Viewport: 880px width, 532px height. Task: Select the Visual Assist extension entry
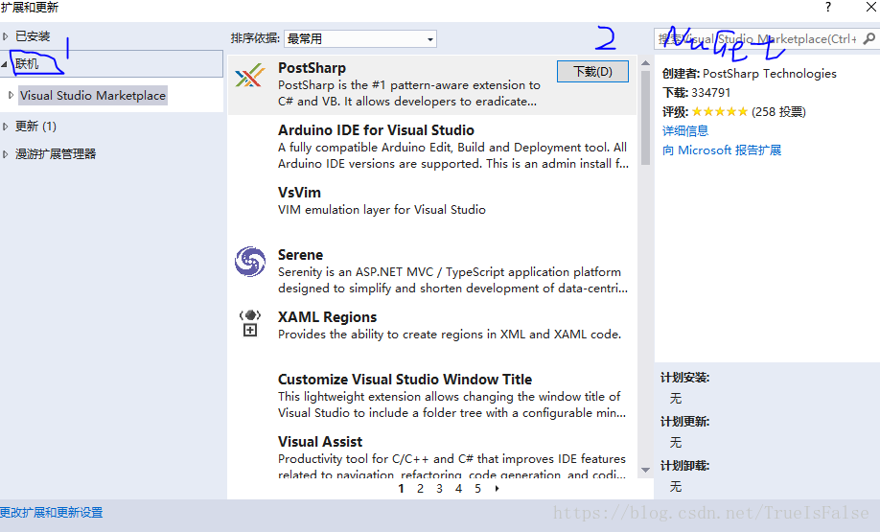[x=432, y=454]
